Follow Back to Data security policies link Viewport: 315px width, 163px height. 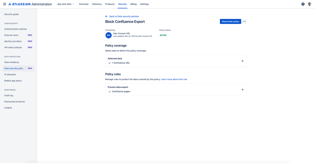124,16
